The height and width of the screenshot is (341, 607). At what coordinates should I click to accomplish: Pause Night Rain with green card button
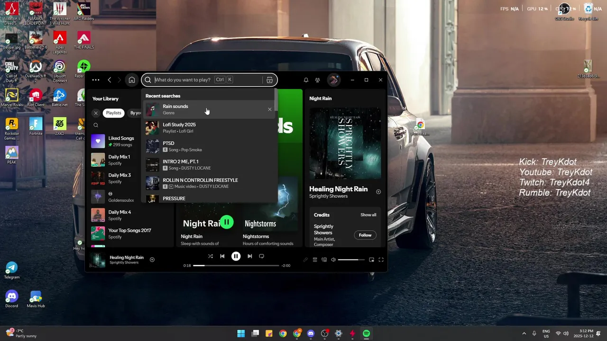tap(227, 222)
